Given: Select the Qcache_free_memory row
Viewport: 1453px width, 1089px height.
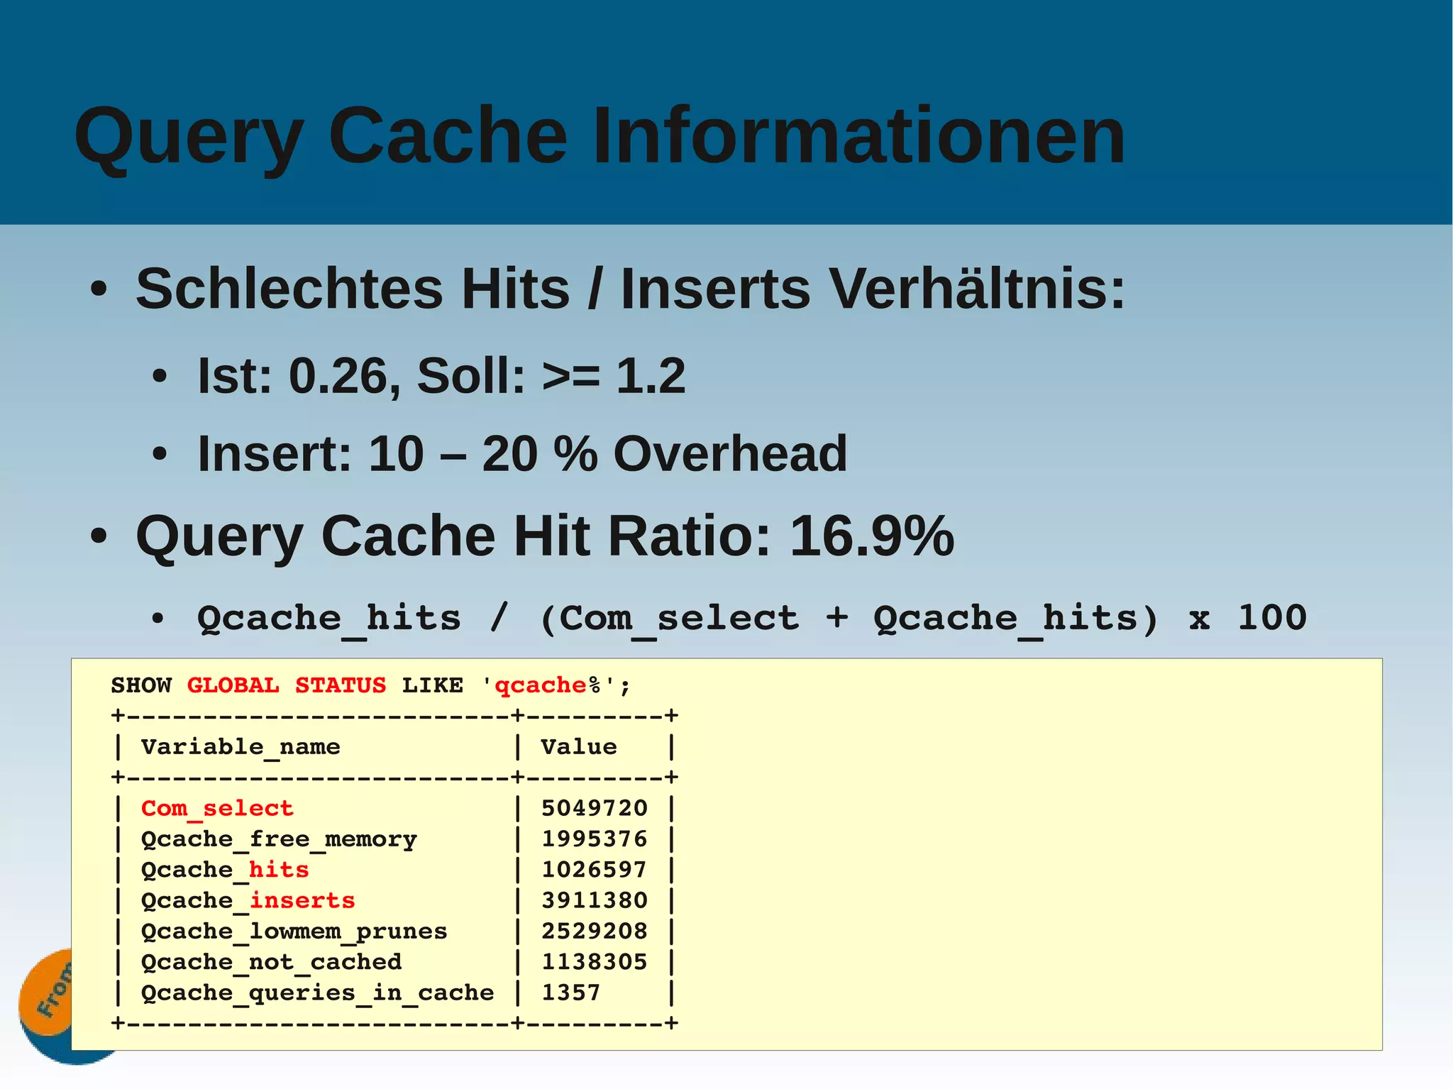Looking at the screenshot, I should tap(279, 839).
